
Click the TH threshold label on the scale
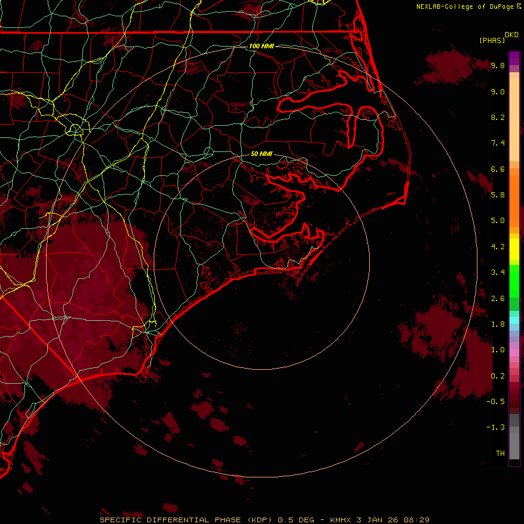coord(500,454)
